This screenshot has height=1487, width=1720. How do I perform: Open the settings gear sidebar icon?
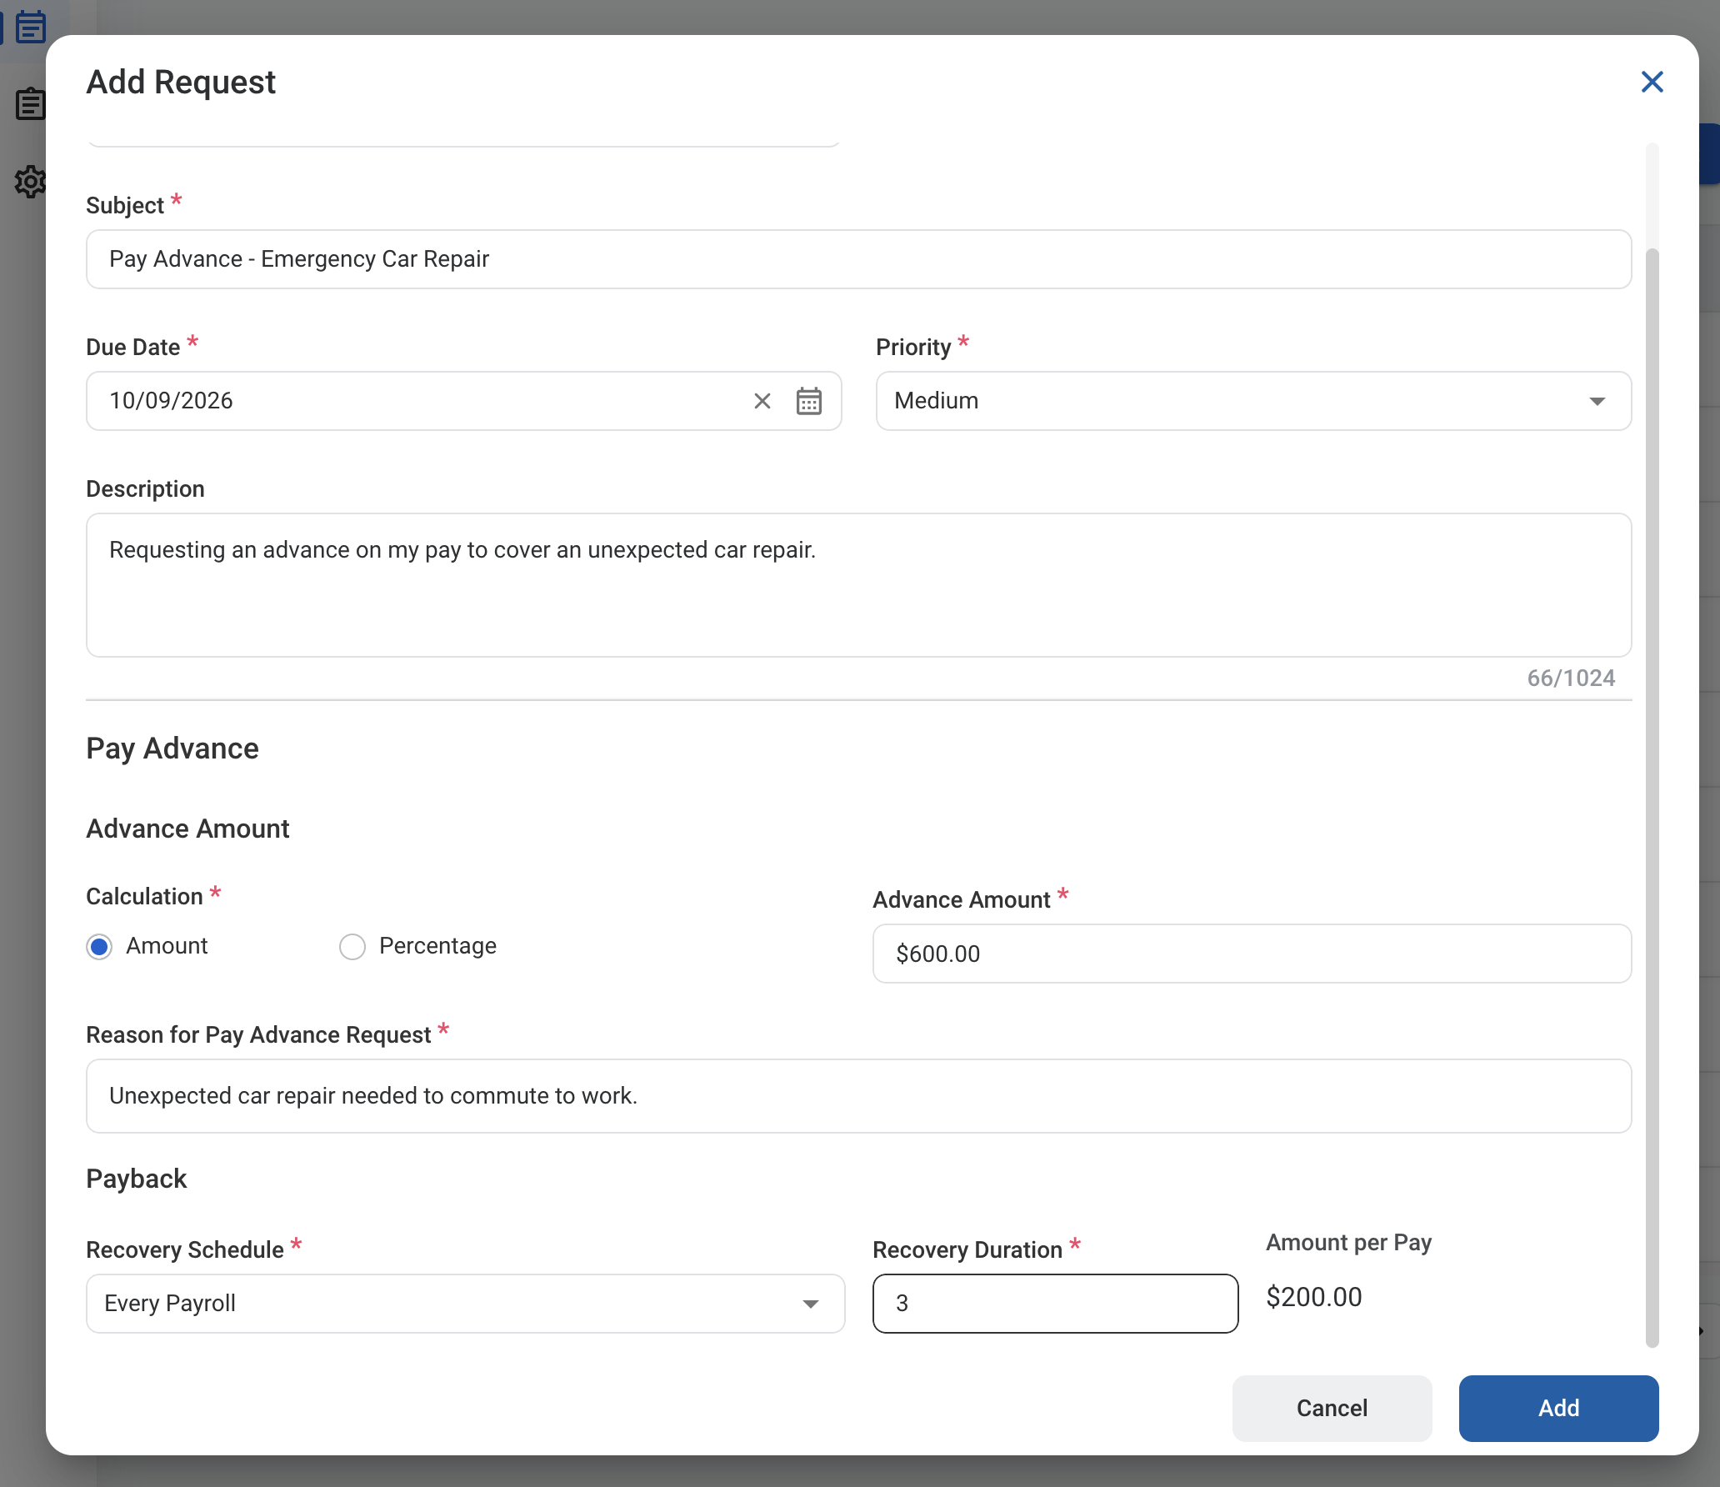pos(31,181)
